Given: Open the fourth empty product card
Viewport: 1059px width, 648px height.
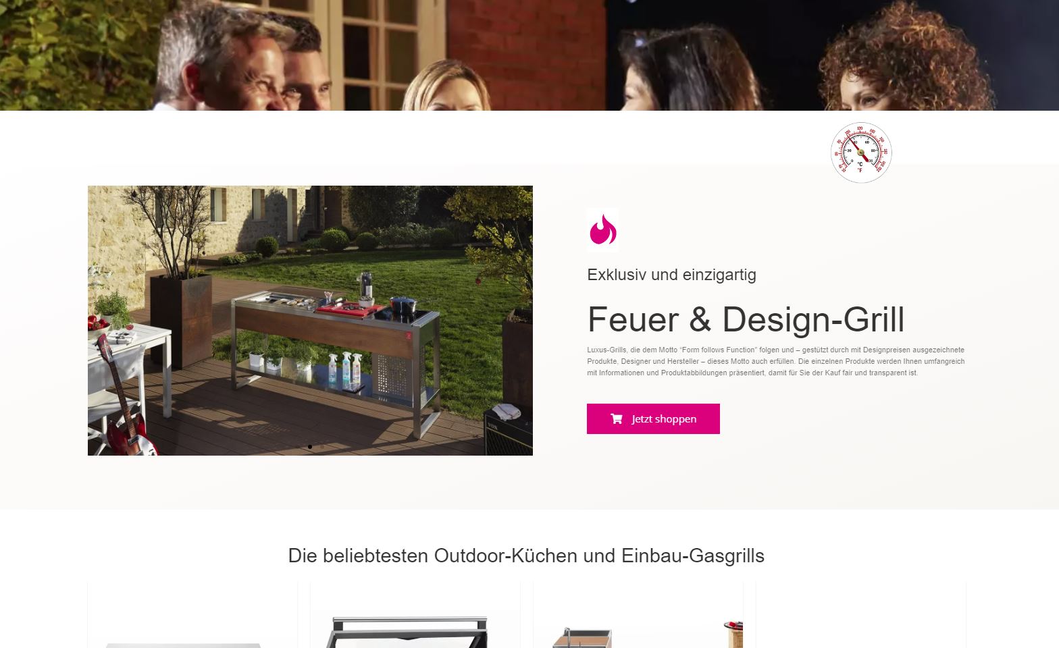Looking at the screenshot, I should click(861, 615).
